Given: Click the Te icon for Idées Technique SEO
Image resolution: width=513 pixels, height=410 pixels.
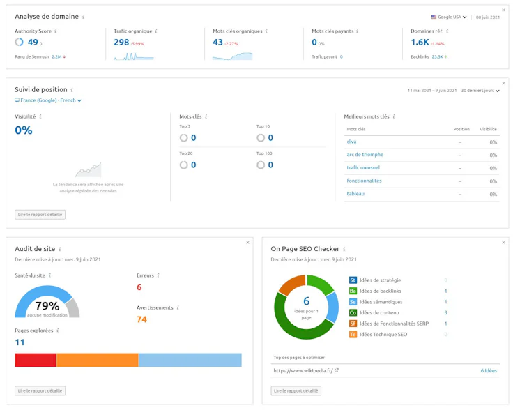Looking at the screenshot, I should [353, 335].
